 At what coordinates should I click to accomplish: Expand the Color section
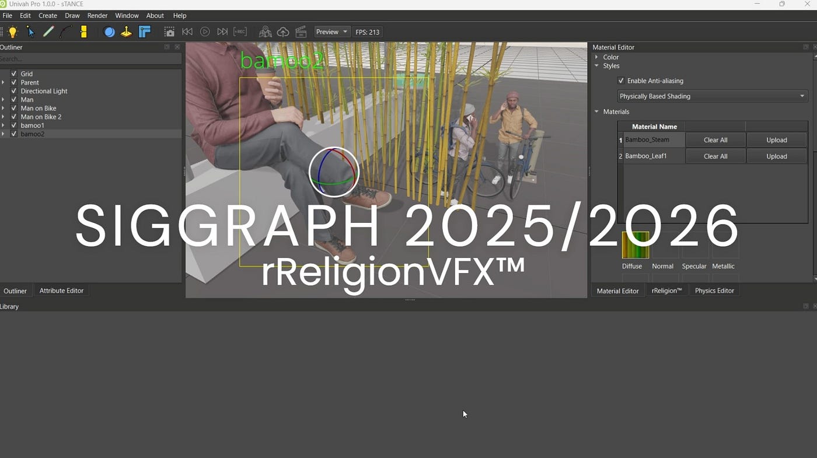pyautogui.click(x=596, y=57)
